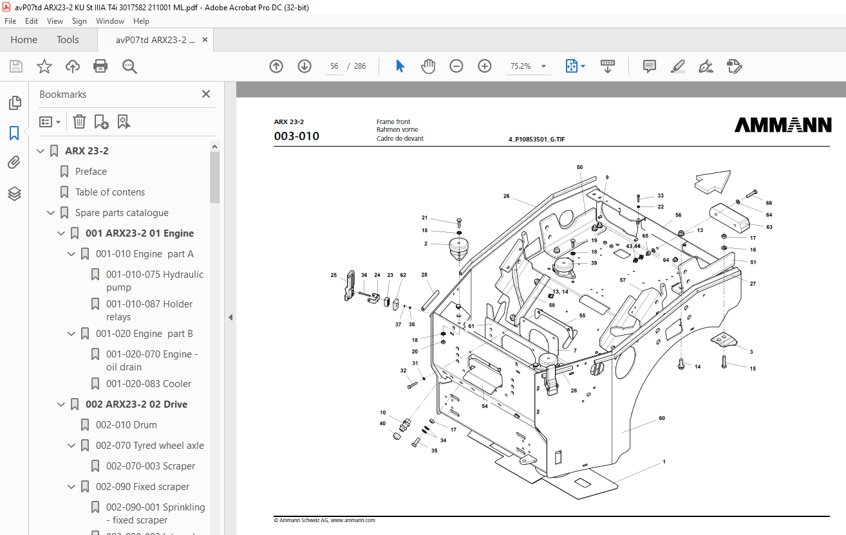
Task: Open the bookmarks options dropdown
Action: [x=50, y=121]
